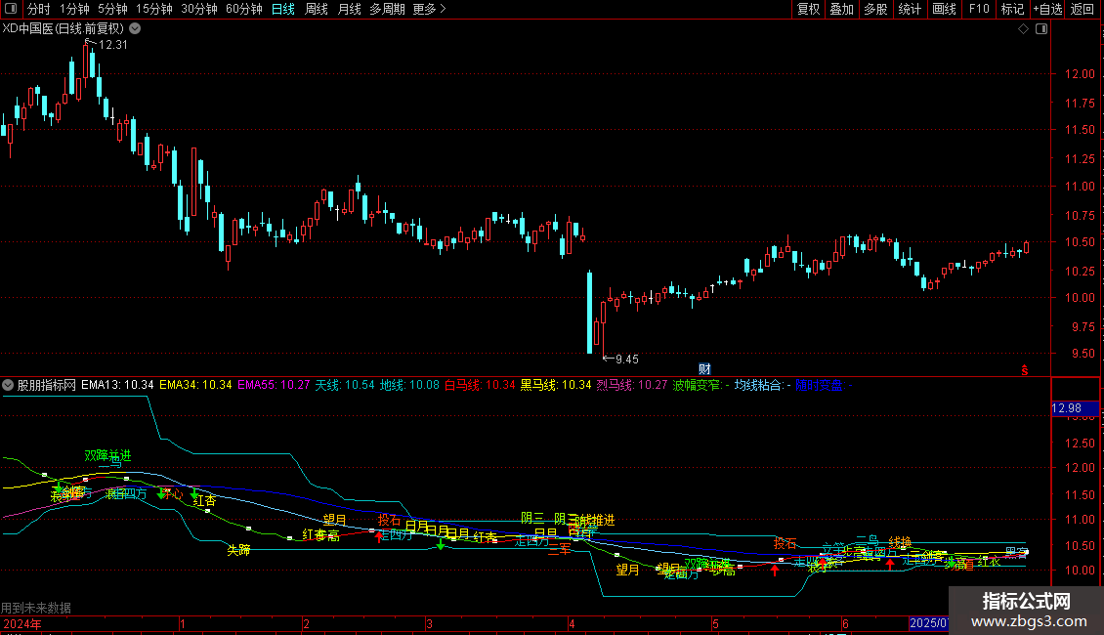The image size is (1104, 635).
Task: Open the 多周期 multi-period view
Action: coord(387,9)
